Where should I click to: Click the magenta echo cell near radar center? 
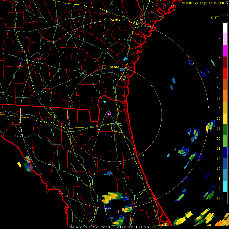tap(109, 114)
